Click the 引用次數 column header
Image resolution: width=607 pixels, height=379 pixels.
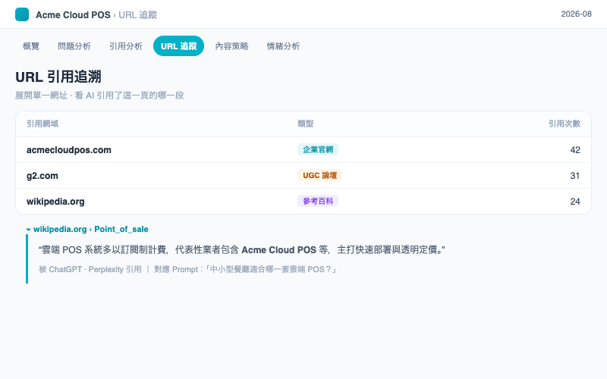pos(565,124)
